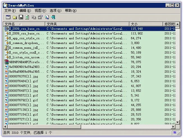This screenshot has height=138, width=183.
Task: Open the search options toolbar icon
Action: 8,17
